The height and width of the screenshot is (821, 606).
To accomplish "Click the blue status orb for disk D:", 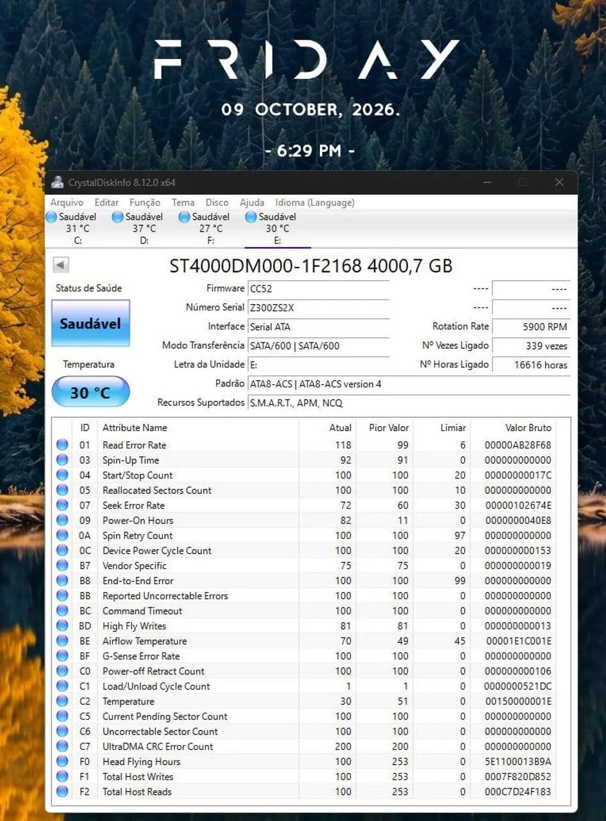I will click(x=118, y=217).
